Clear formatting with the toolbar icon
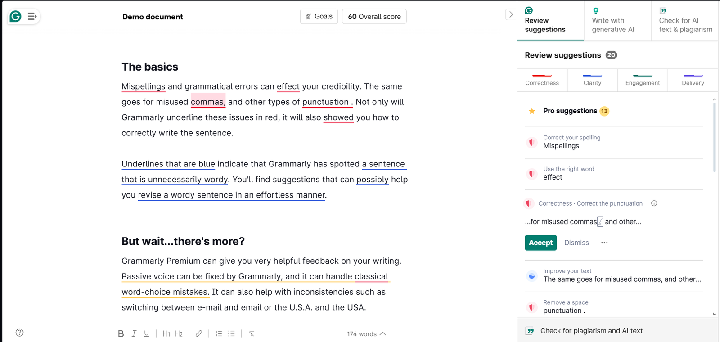The height and width of the screenshot is (342, 720). coord(252,333)
